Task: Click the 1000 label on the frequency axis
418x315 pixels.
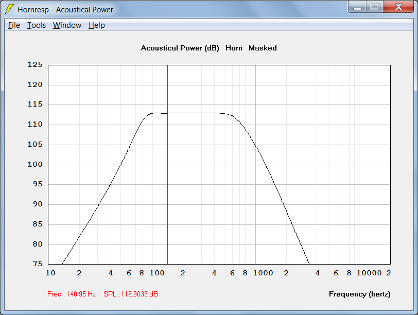Action: click(x=263, y=273)
